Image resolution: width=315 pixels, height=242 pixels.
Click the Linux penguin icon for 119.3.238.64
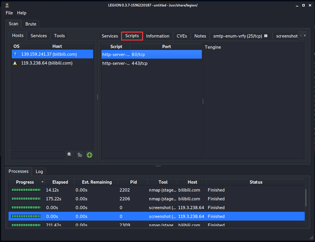(x=15, y=63)
